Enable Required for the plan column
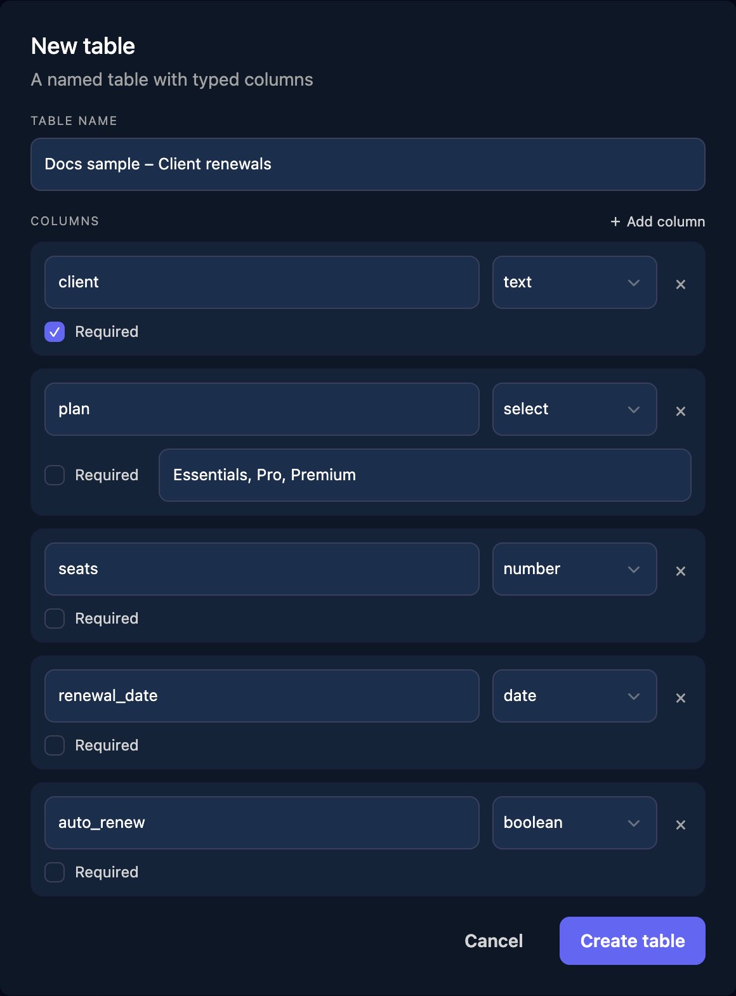Viewport: 736px width, 996px height. tap(55, 475)
